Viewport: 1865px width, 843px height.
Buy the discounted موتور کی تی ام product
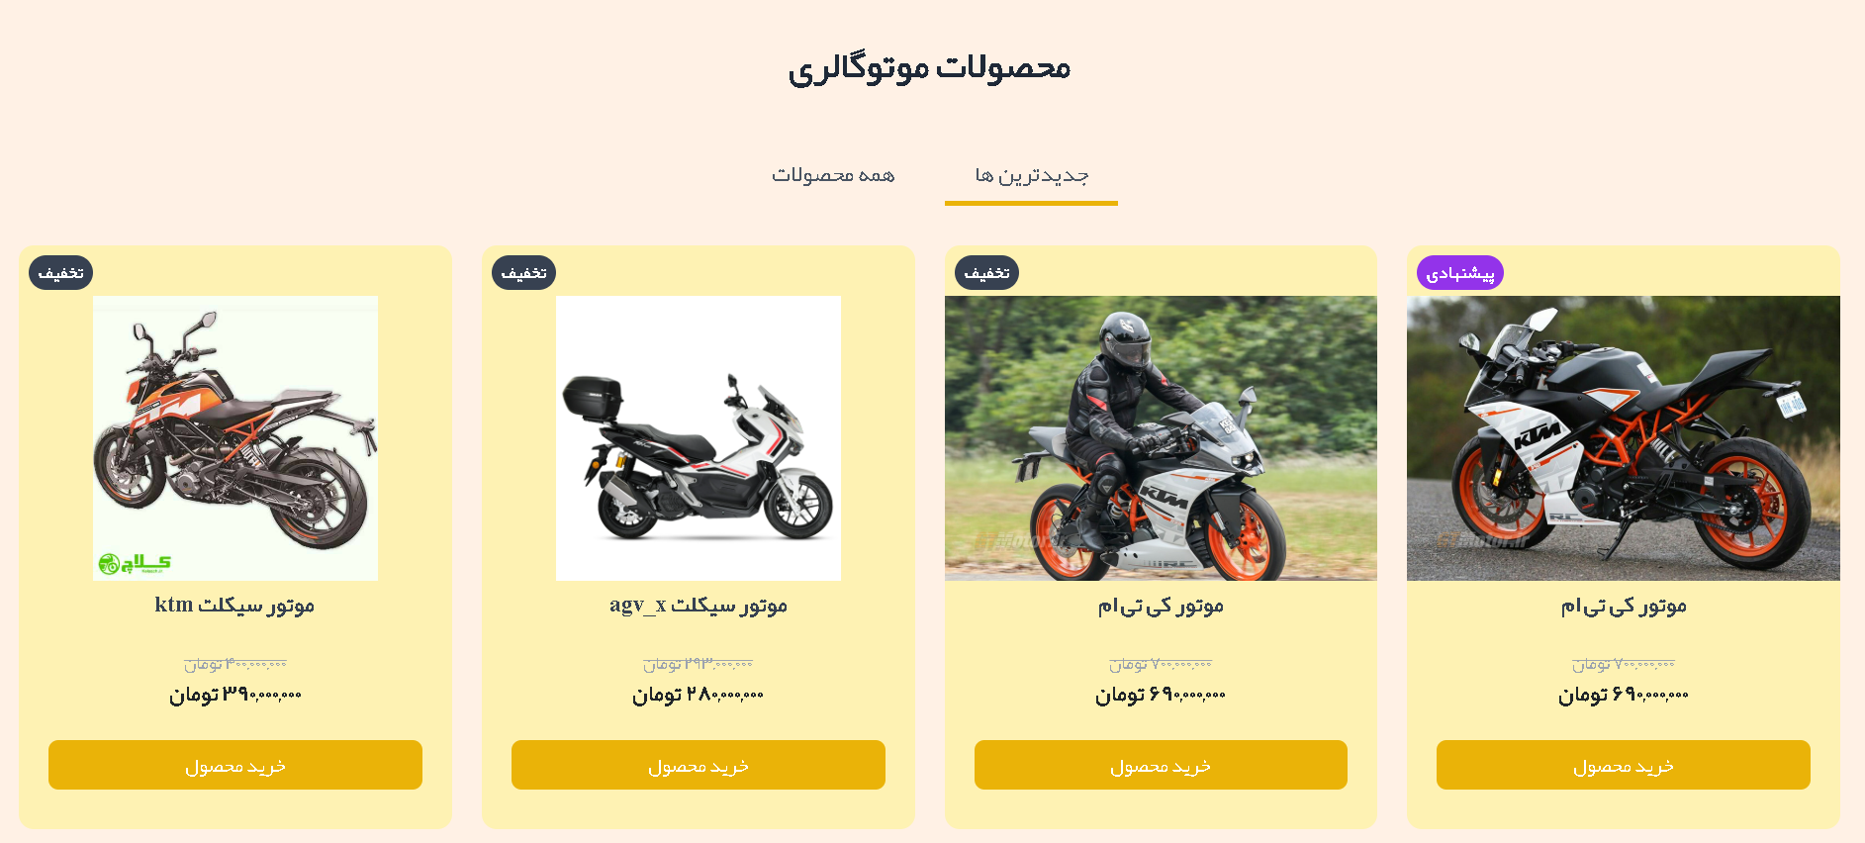point(1161,765)
